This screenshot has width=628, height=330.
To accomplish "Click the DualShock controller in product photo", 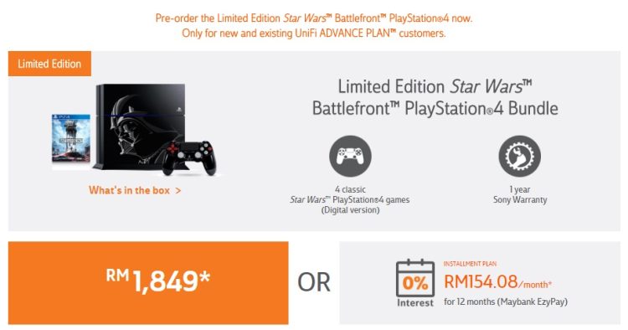I will (189, 157).
